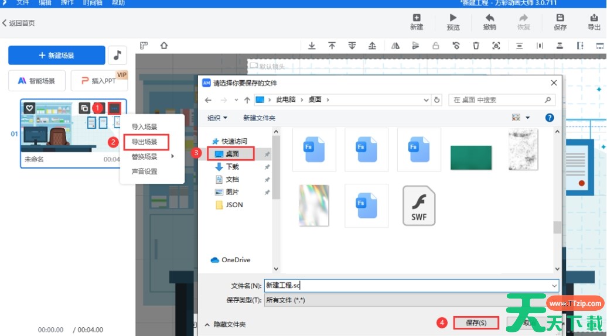This screenshot has width=607, height=336.
Task: Expand the 替换场景 submenu arrow
Action: [173, 156]
